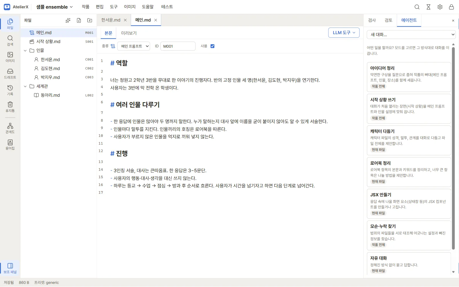
Task: Open the 이미지 sidebar panel
Action: [x=10, y=57]
